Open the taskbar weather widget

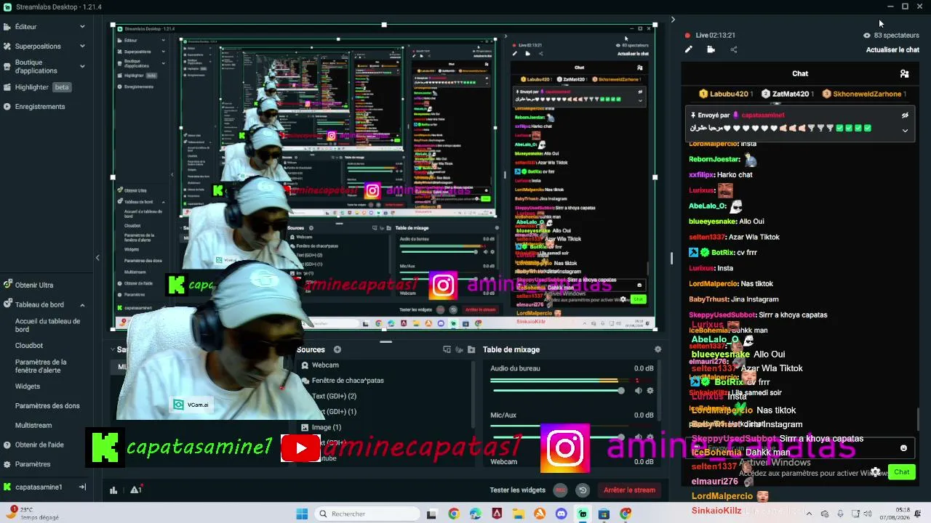(34, 514)
